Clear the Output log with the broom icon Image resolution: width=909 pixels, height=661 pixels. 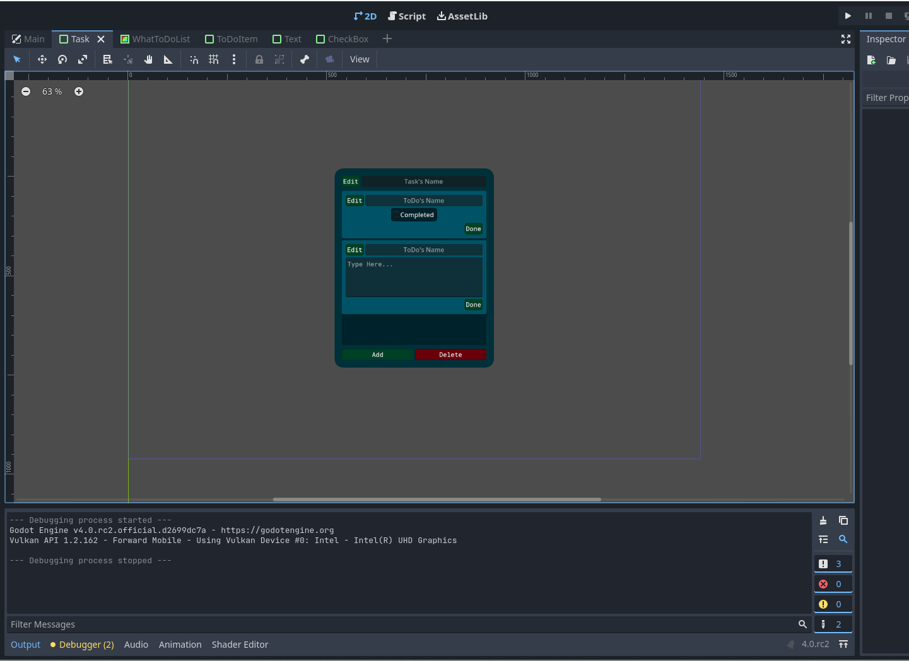(823, 520)
